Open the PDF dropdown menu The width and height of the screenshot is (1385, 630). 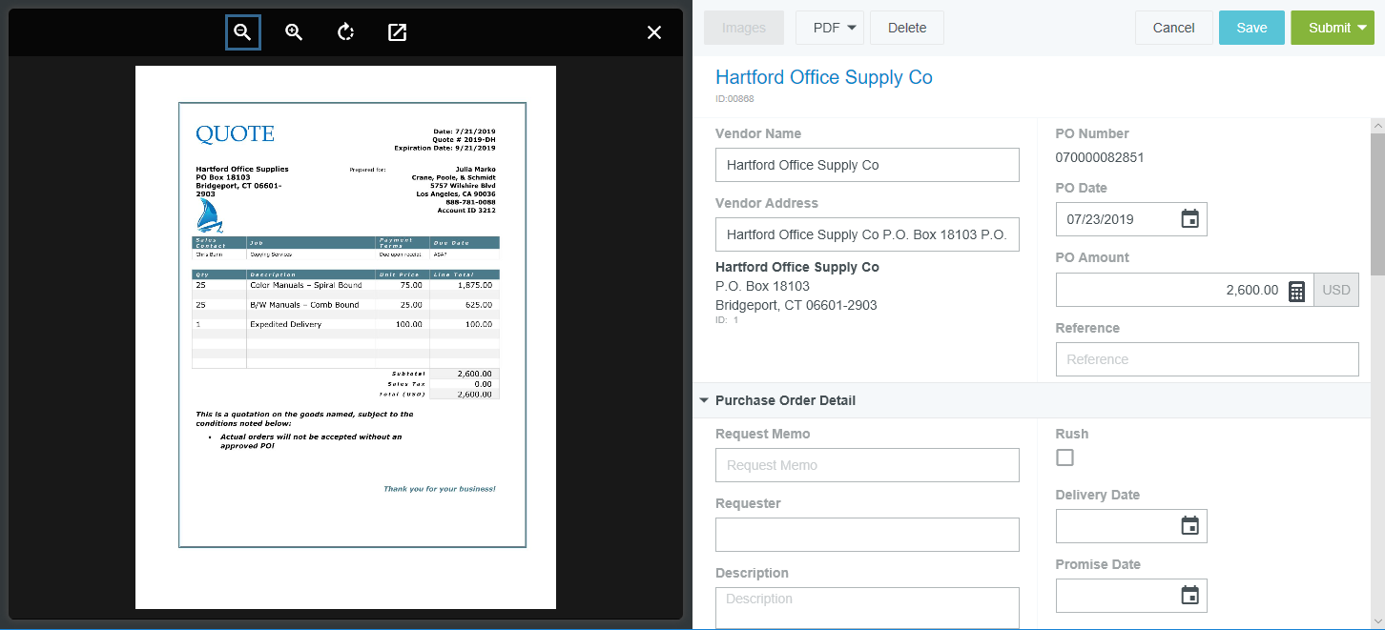(829, 28)
